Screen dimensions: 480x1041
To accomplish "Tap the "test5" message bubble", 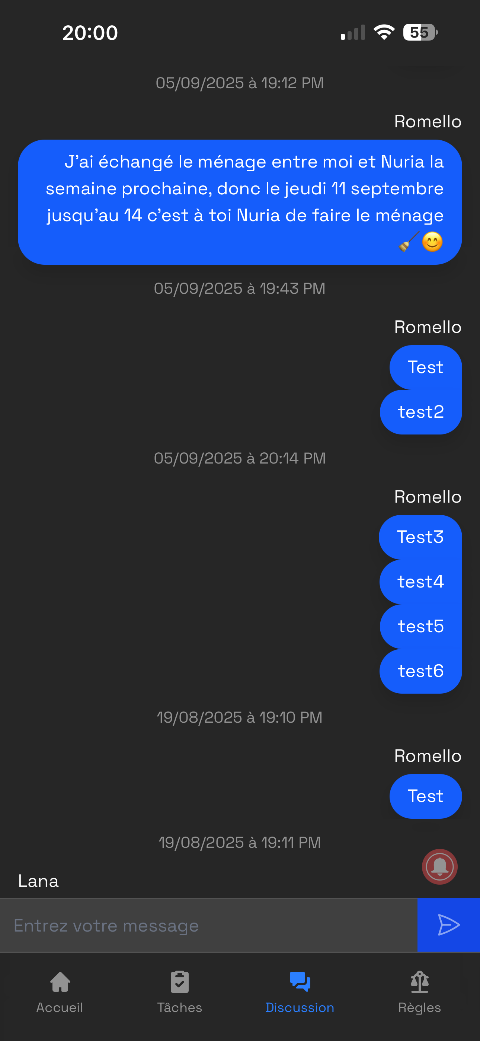I will tap(420, 626).
